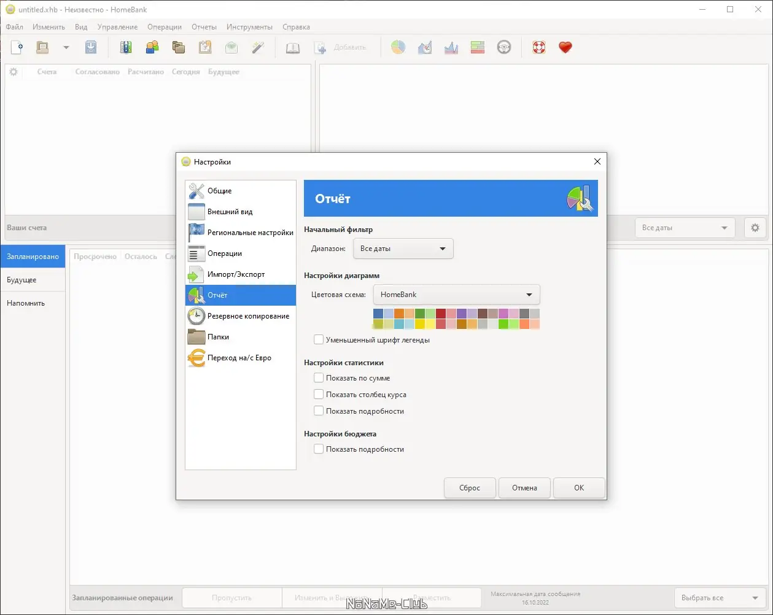Open Цветовая схема HomeBank dropdown

tap(456, 295)
